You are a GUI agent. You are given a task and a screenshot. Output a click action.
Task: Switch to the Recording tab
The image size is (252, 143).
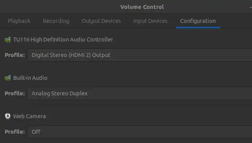(56, 21)
